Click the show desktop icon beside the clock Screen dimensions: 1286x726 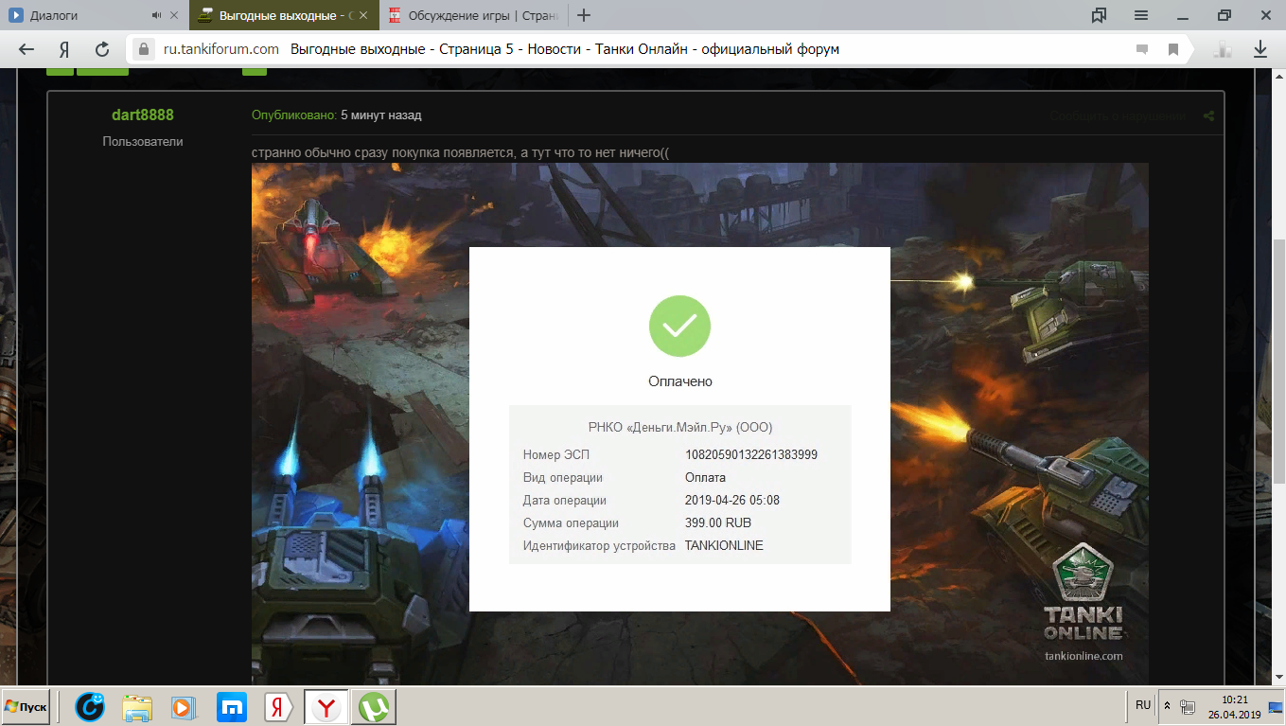(x=1276, y=707)
